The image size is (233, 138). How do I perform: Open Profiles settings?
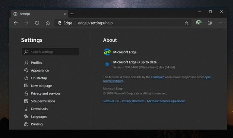37,63
